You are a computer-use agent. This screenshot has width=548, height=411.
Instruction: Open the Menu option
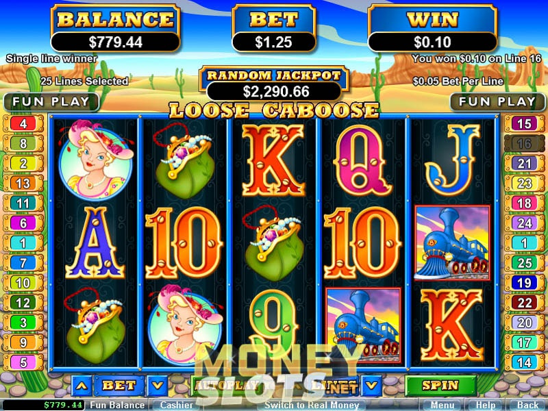(x=442, y=405)
